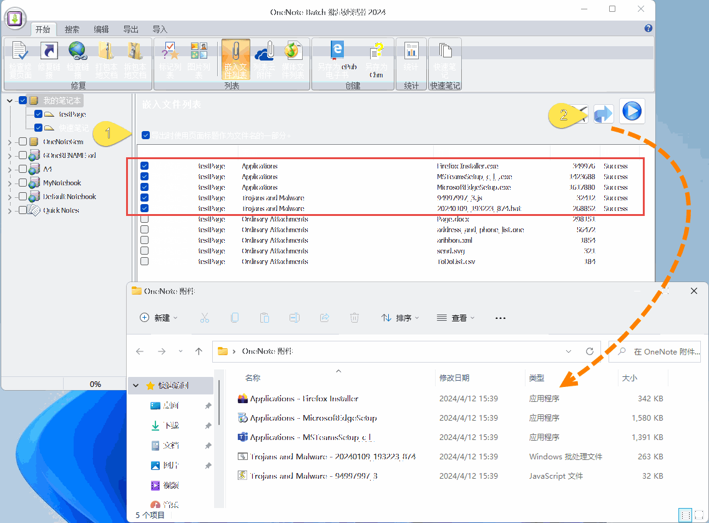Click the blue round play button

point(632,111)
